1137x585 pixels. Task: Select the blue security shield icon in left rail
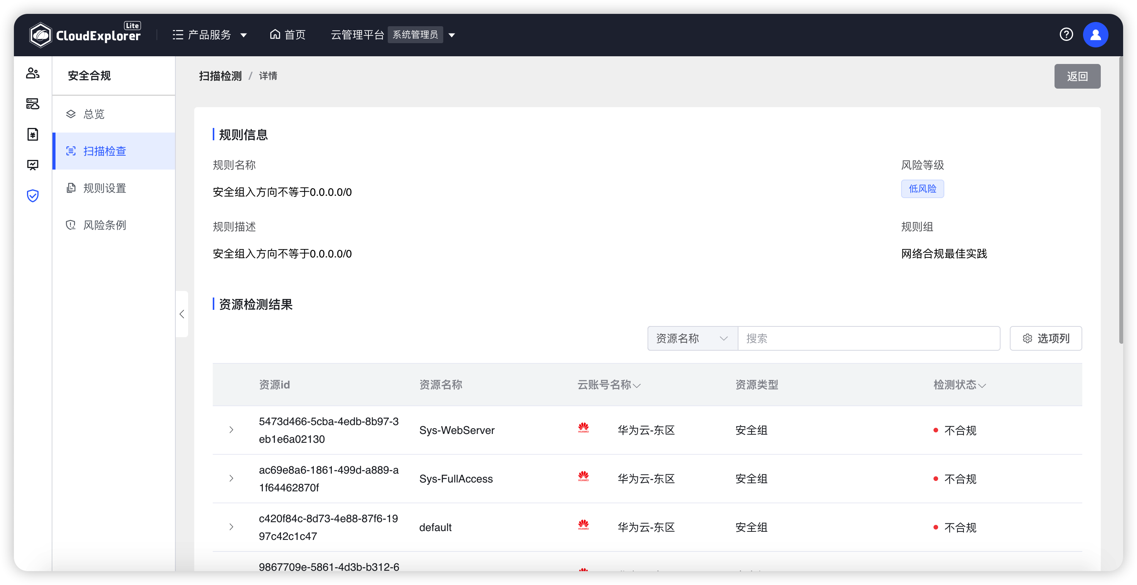coord(33,195)
